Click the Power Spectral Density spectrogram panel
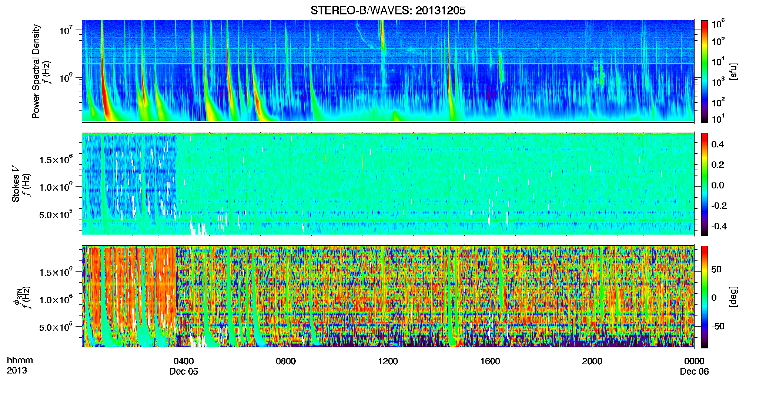The image size is (776, 399). tap(388, 71)
